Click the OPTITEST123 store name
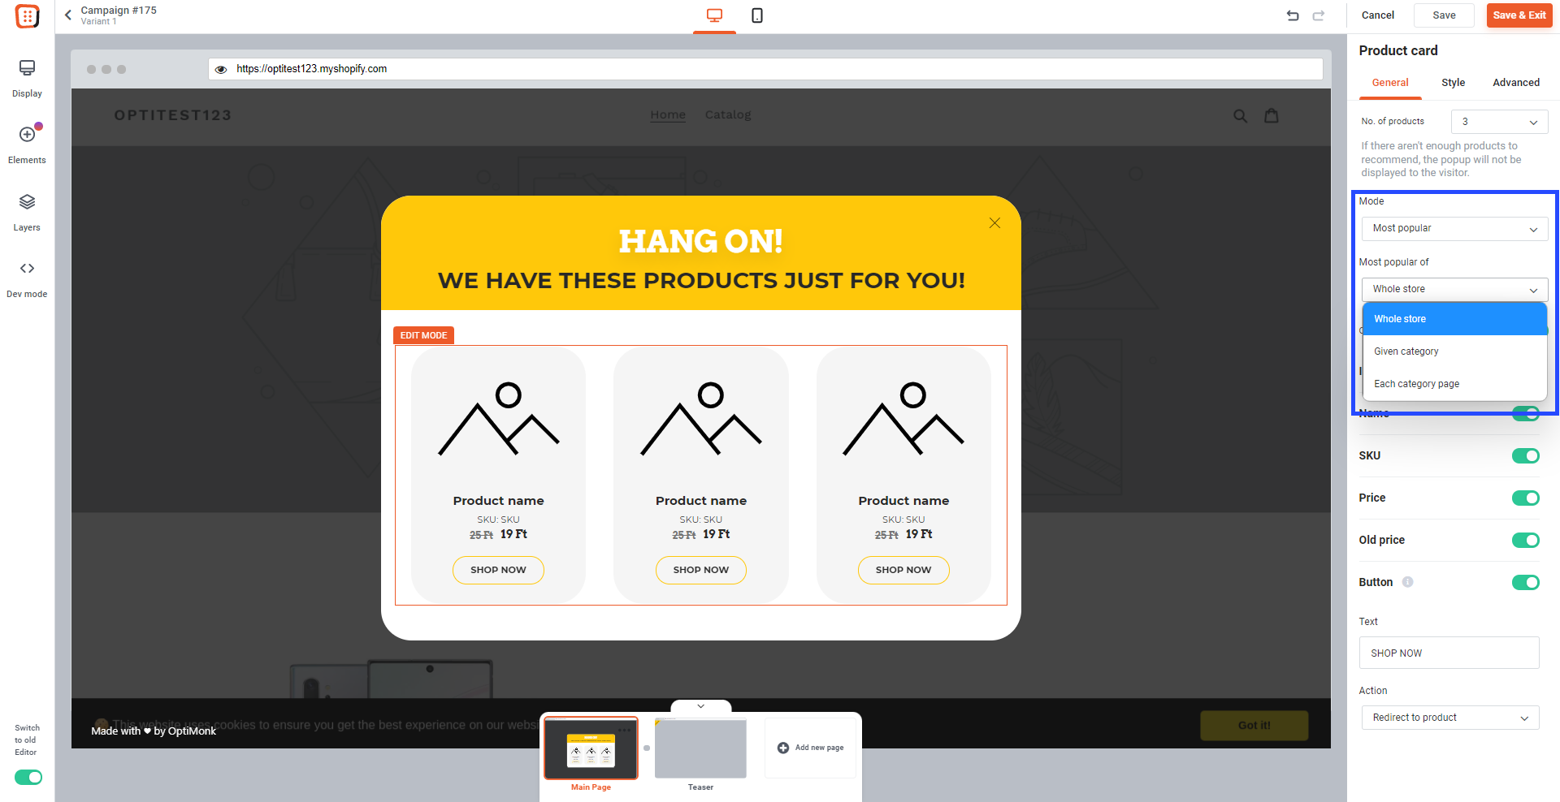 (x=173, y=115)
